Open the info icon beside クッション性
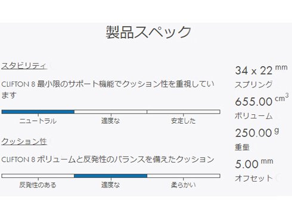 click(51, 141)
